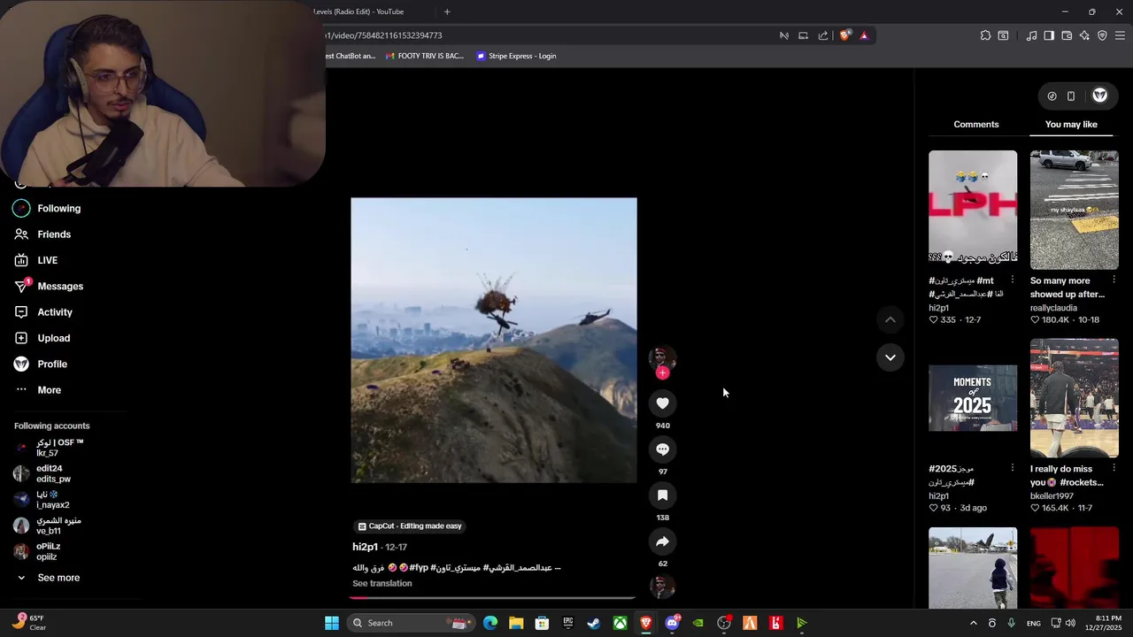The width and height of the screenshot is (1133, 637).
Task: Open CapCut - Editing made easy tag
Action: 410,526
